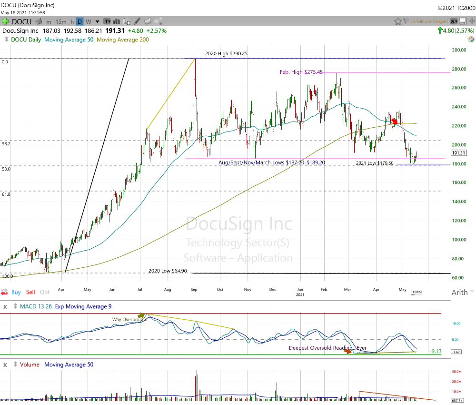
Task: Open the timeframe dropdown arrow
Action: click(x=97, y=21)
